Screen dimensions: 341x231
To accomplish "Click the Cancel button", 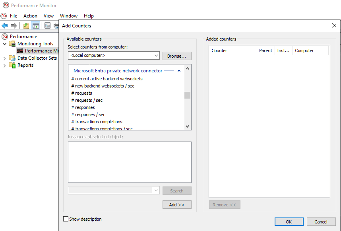I will tap(321, 221).
